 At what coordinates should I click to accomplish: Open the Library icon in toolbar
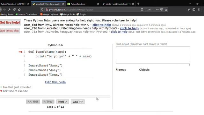point(189,10)
